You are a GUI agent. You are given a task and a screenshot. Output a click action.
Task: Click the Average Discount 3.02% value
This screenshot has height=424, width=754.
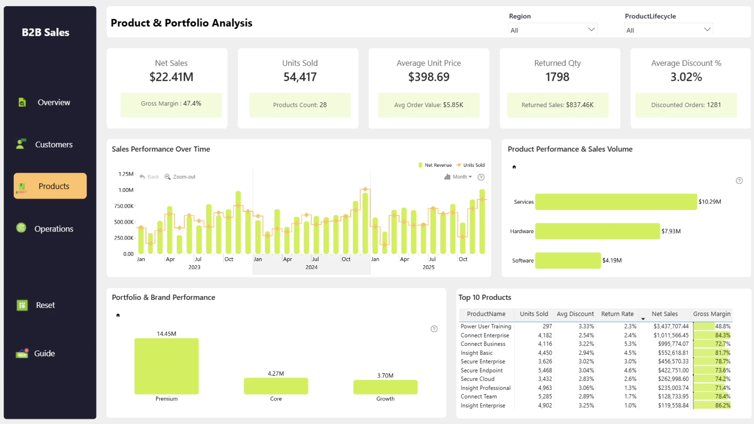pyautogui.click(x=686, y=77)
